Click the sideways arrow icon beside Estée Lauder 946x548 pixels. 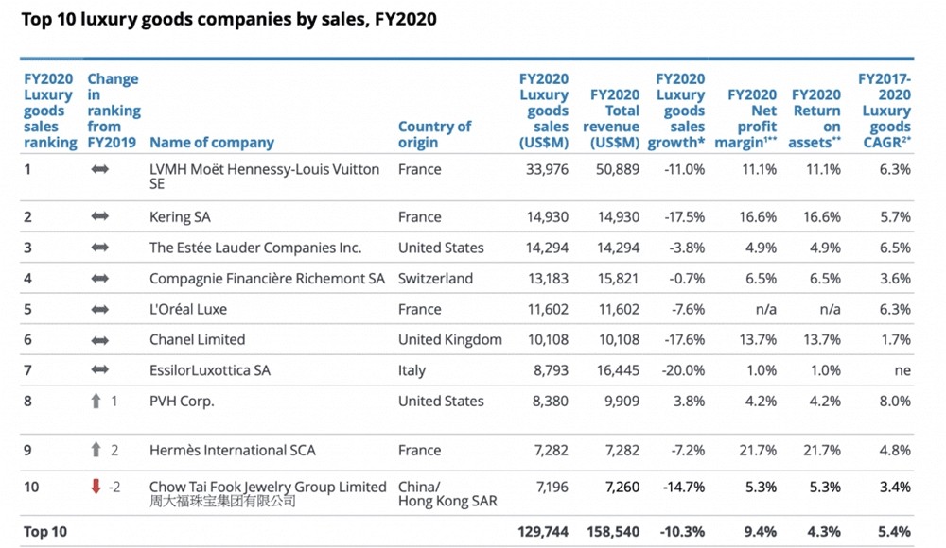tap(99, 248)
